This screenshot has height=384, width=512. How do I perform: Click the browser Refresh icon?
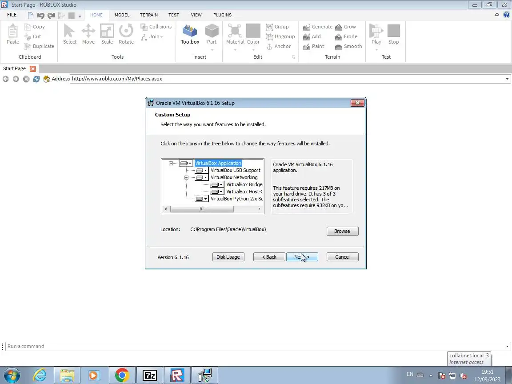(36, 79)
